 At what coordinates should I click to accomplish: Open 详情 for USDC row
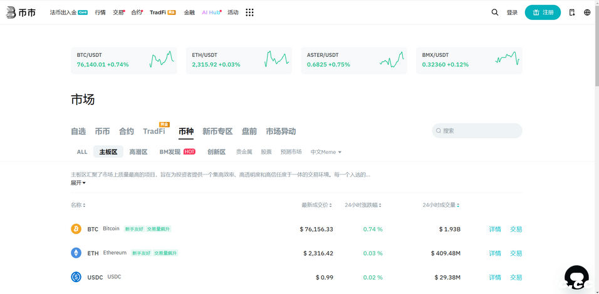[x=495, y=277]
